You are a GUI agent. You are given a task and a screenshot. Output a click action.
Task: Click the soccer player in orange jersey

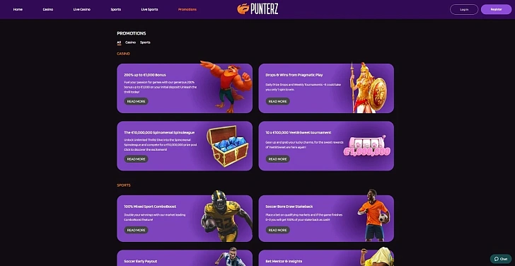pos(374,215)
